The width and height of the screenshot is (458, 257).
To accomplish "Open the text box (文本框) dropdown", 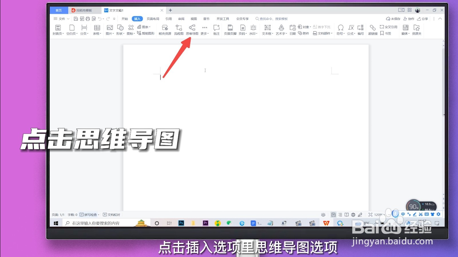I will [268, 30].
